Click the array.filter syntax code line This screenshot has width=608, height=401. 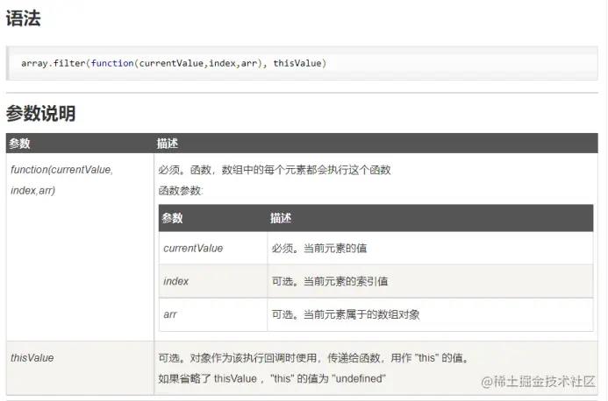[x=174, y=63]
